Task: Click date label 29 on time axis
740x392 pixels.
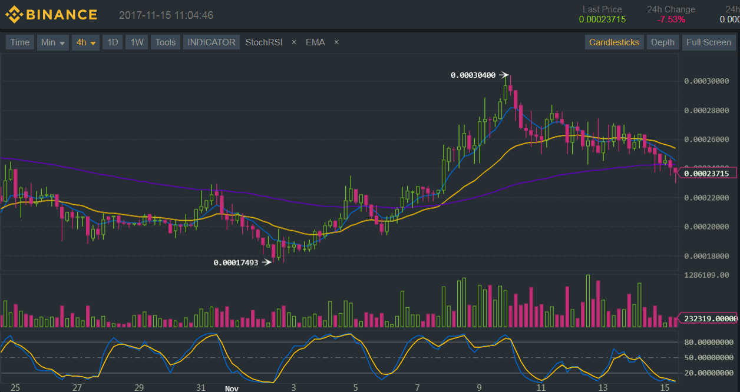Action: (139, 388)
